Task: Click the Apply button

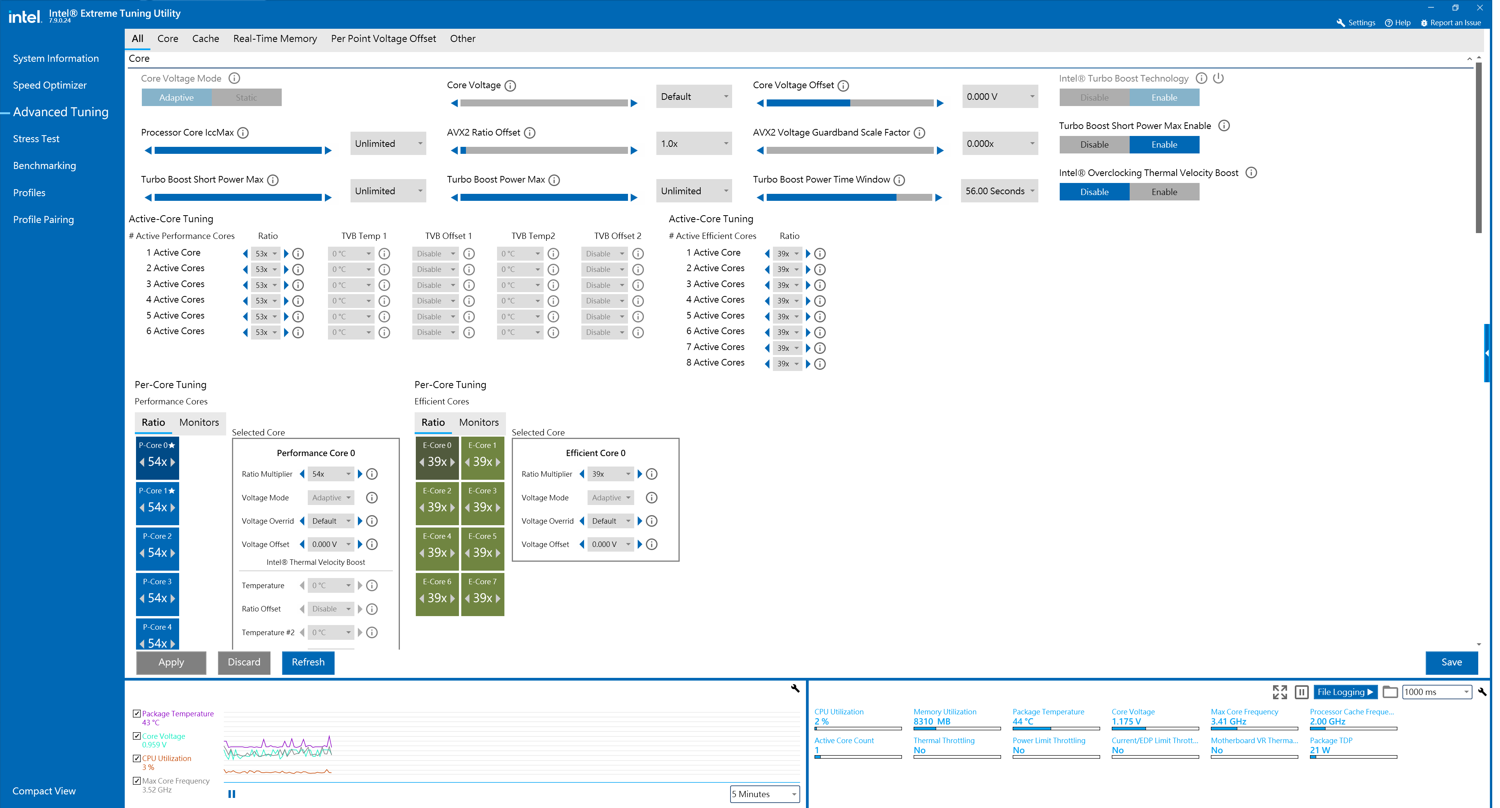Action: (171, 662)
